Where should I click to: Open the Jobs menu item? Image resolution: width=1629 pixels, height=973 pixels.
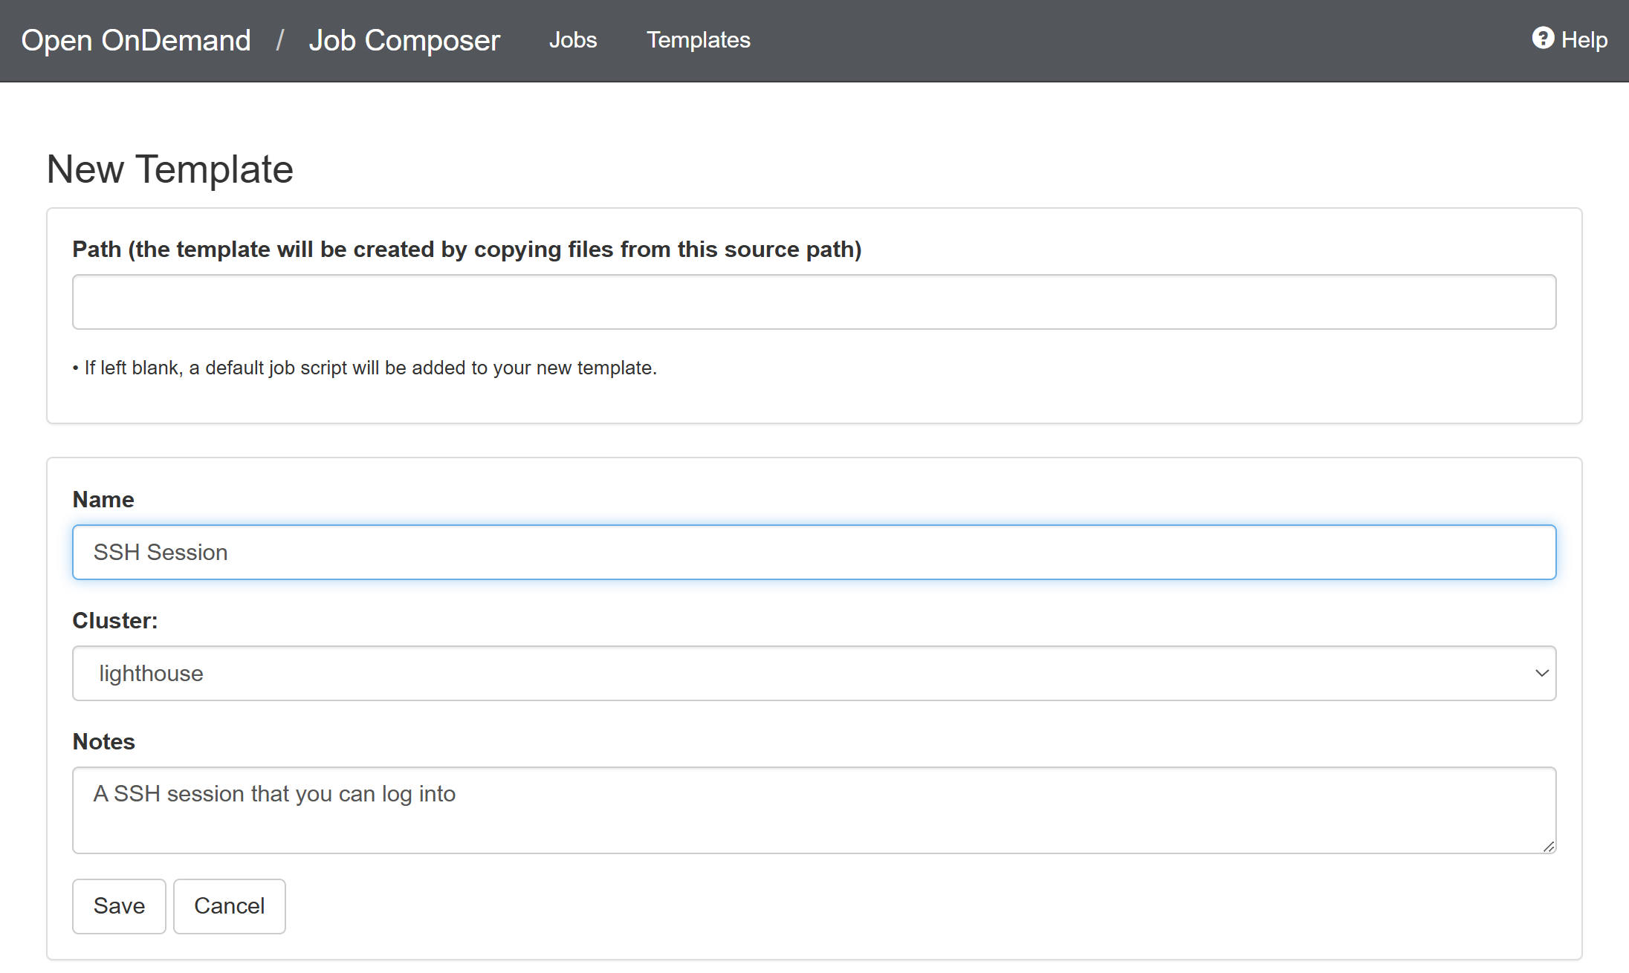pyautogui.click(x=572, y=40)
